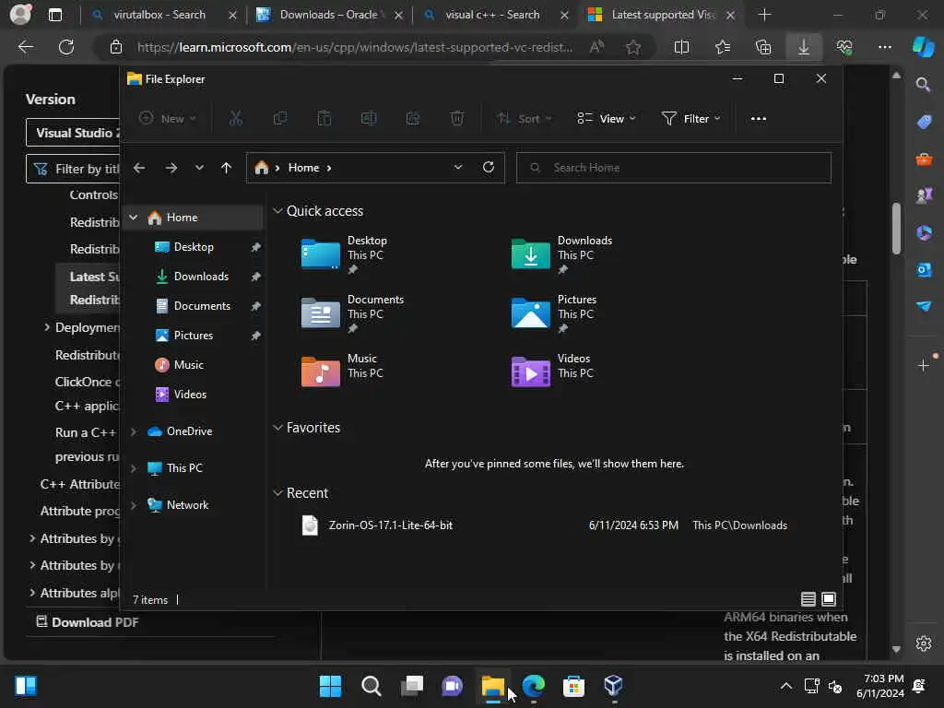Reload the browser page

point(66,47)
